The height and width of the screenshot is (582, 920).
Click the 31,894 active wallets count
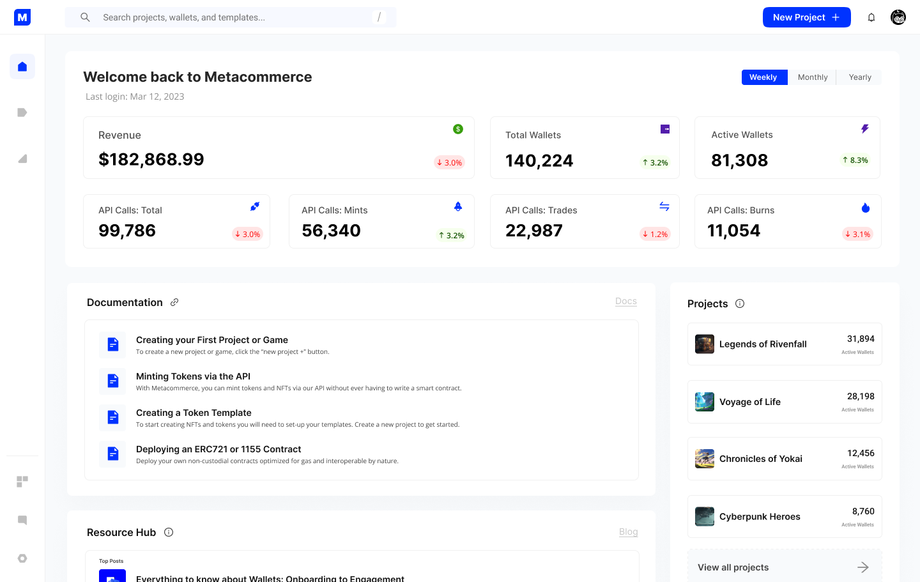[x=861, y=339]
